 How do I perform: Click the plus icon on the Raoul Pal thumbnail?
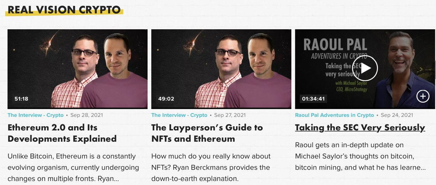[423, 97]
